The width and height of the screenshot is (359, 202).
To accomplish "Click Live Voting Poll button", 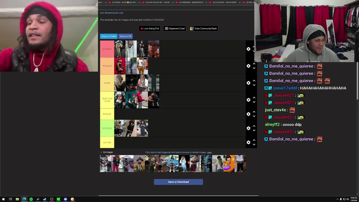I will click(149, 29).
